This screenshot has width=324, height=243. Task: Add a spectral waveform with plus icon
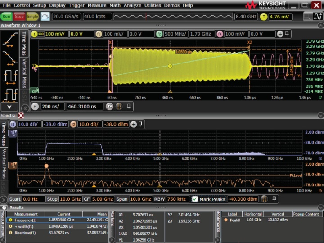point(134,124)
